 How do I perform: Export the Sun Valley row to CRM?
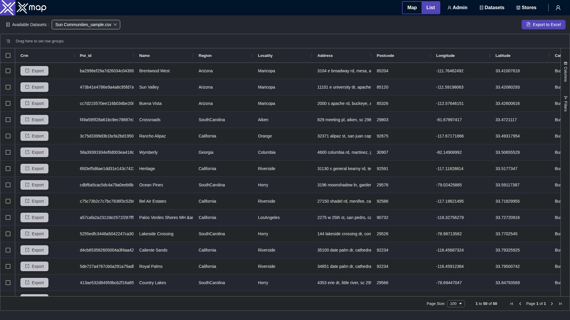point(34,87)
